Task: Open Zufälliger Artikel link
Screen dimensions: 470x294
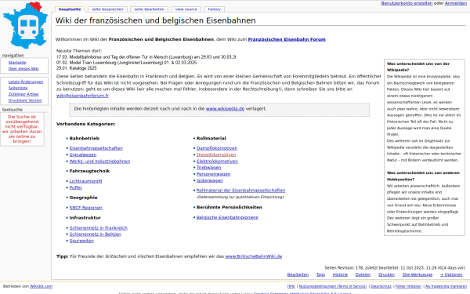Action: click(23, 94)
